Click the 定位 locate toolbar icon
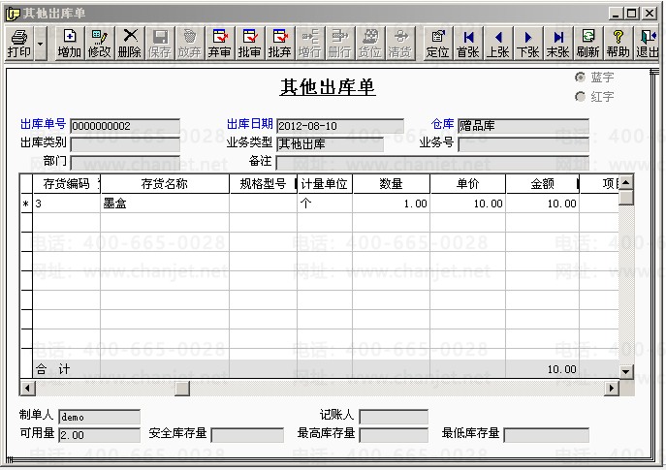 [x=437, y=44]
